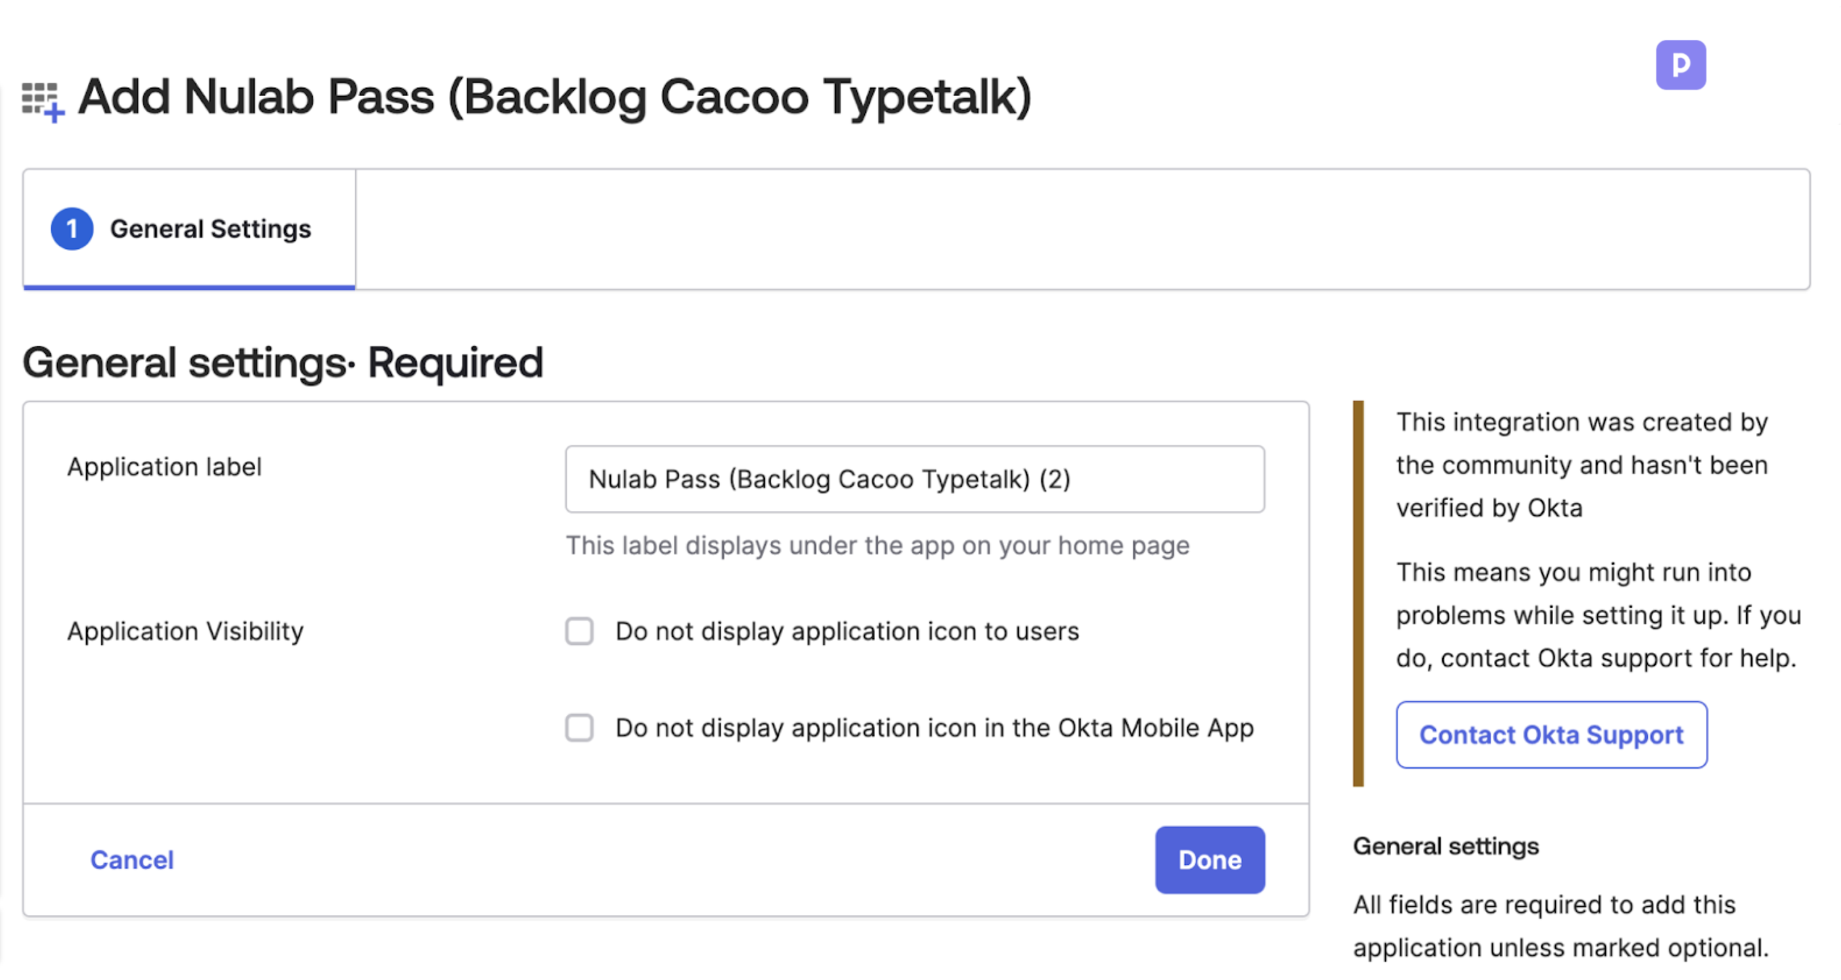Viewport: 1841px width, 980px height.
Task: Click the 'General settings· Required' heading
Action: [282, 363]
